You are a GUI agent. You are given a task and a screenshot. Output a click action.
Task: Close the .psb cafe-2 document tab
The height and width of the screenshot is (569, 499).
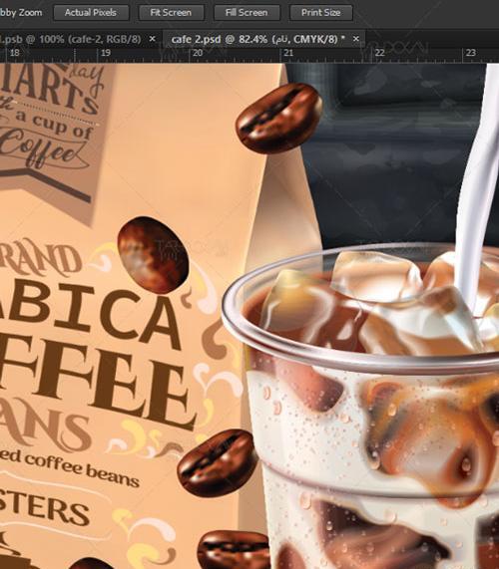(x=153, y=39)
